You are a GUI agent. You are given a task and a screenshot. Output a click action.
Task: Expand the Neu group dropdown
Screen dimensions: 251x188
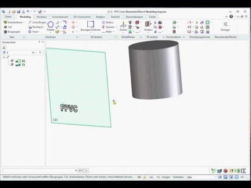[24, 37]
